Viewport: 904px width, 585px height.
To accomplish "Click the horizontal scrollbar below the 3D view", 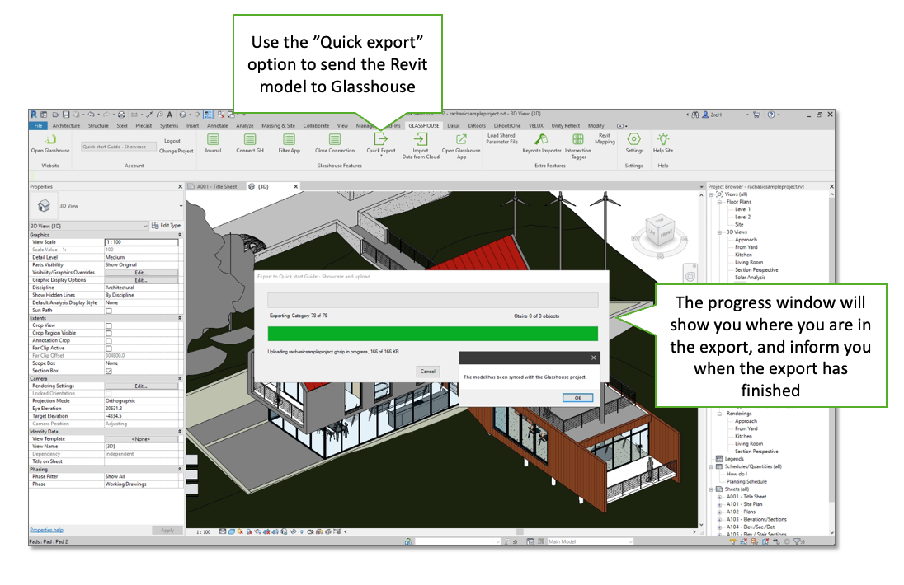I will (519, 532).
